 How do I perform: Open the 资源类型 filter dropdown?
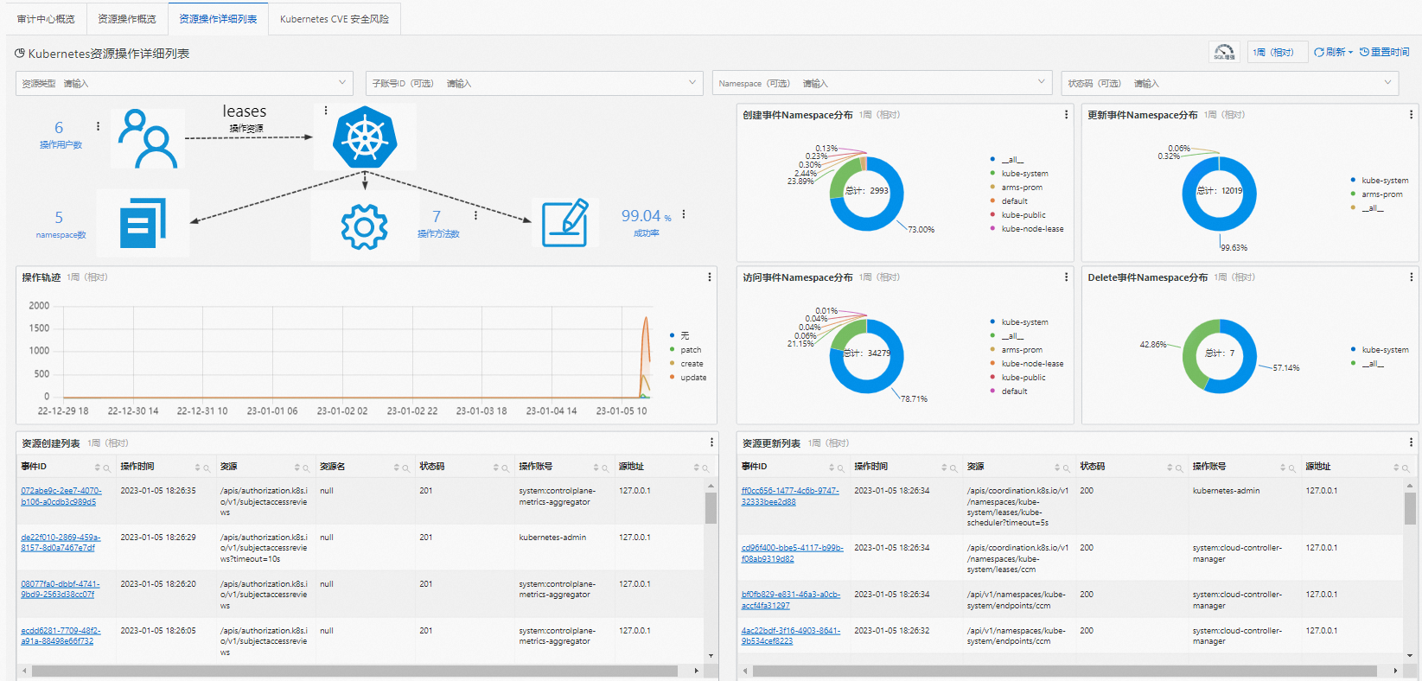(185, 83)
